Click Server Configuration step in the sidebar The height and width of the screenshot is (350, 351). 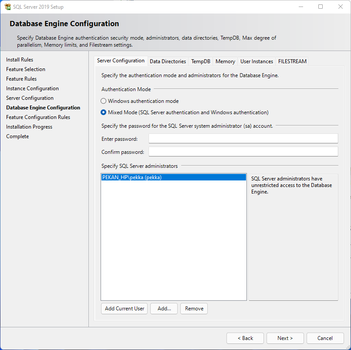click(x=30, y=98)
